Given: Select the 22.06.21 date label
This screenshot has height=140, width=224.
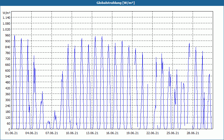Looking at the screenshot, I should point(152,133).
